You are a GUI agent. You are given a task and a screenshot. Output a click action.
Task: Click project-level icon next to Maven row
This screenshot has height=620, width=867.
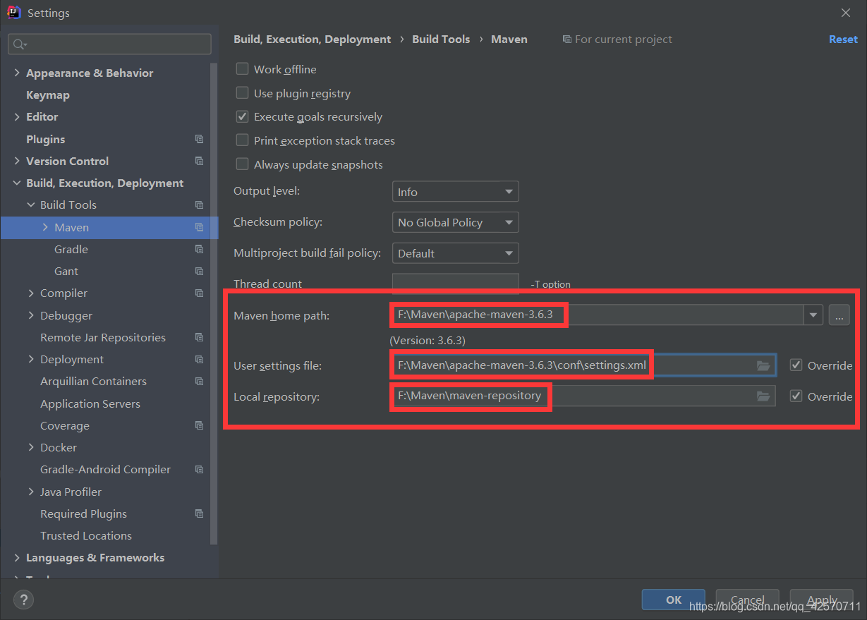[x=200, y=227]
